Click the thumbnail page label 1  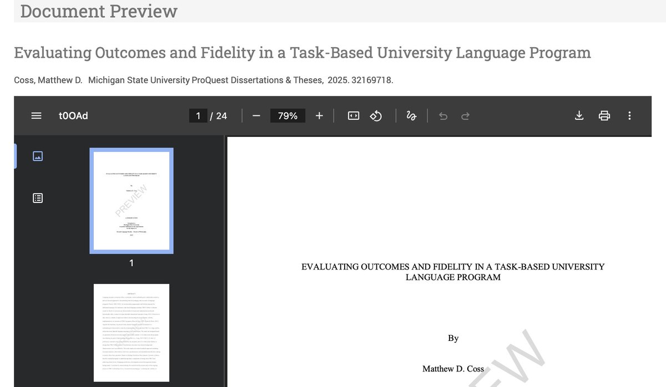coord(132,263)
